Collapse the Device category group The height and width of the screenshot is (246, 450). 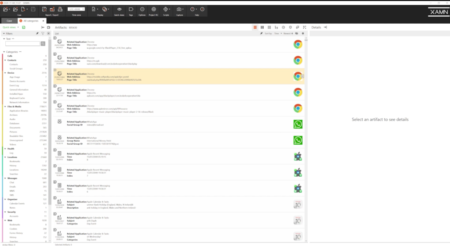coord(5,73)
